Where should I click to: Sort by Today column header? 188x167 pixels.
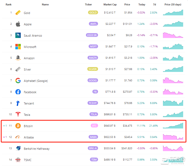point(142,5)
